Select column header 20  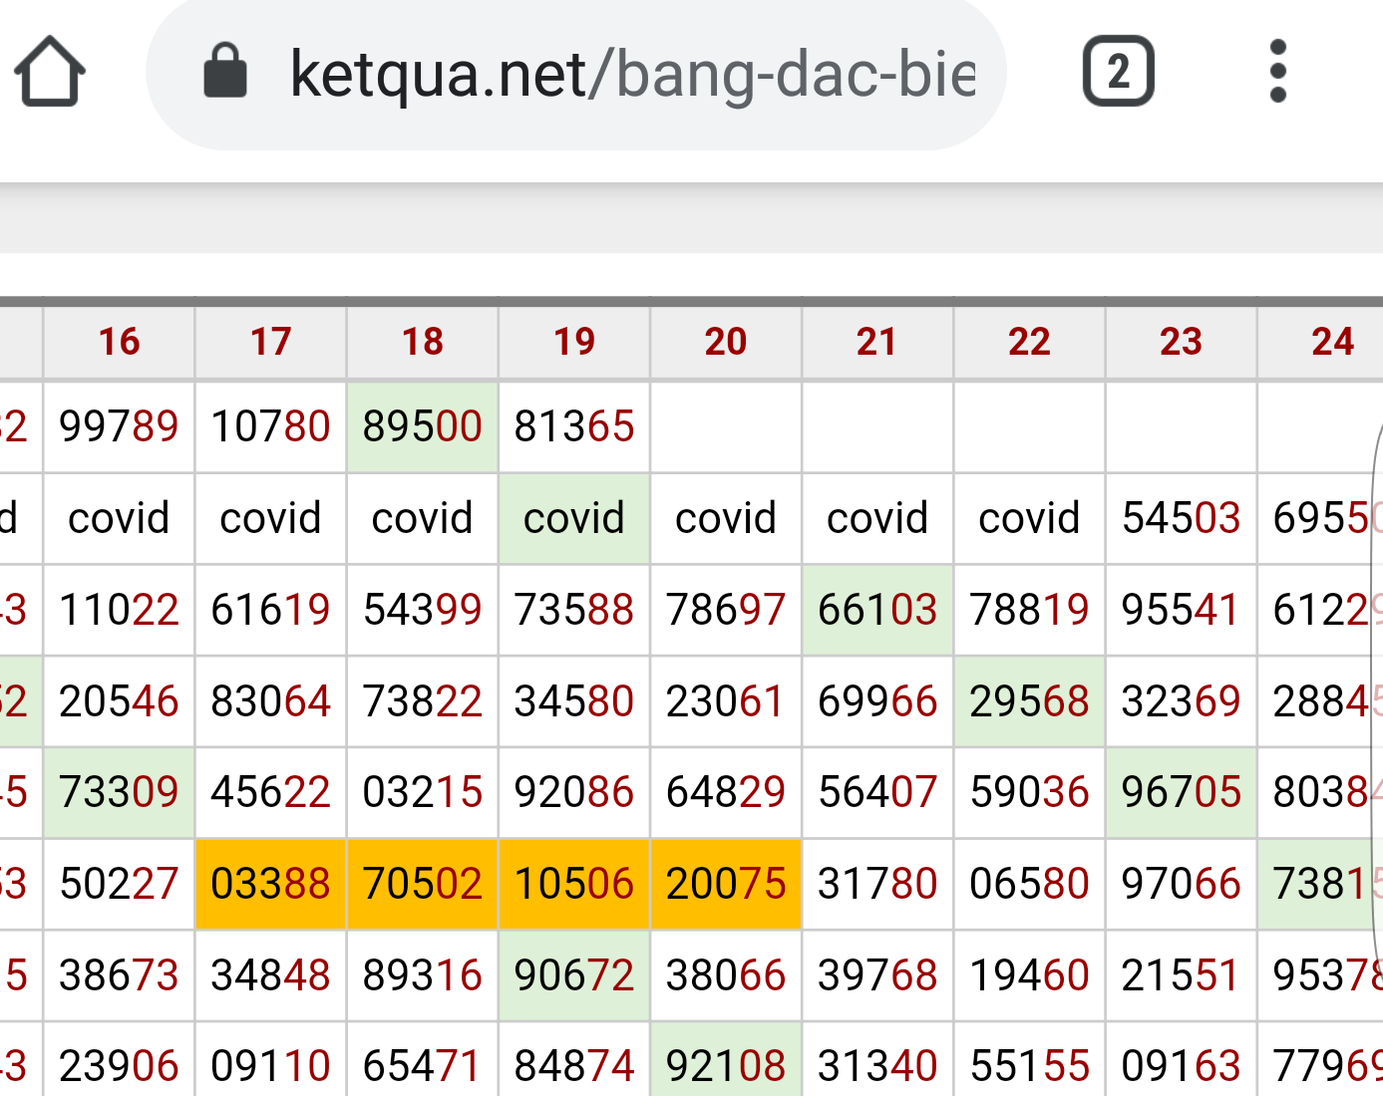tap(725, 342)
